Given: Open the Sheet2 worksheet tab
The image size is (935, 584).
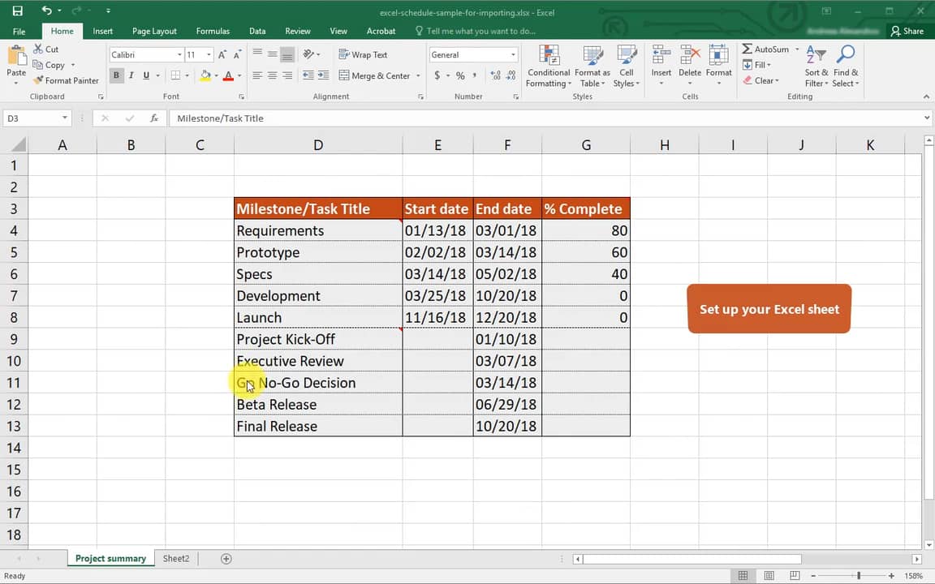Looking at the screenshot, I should point(176,558).
